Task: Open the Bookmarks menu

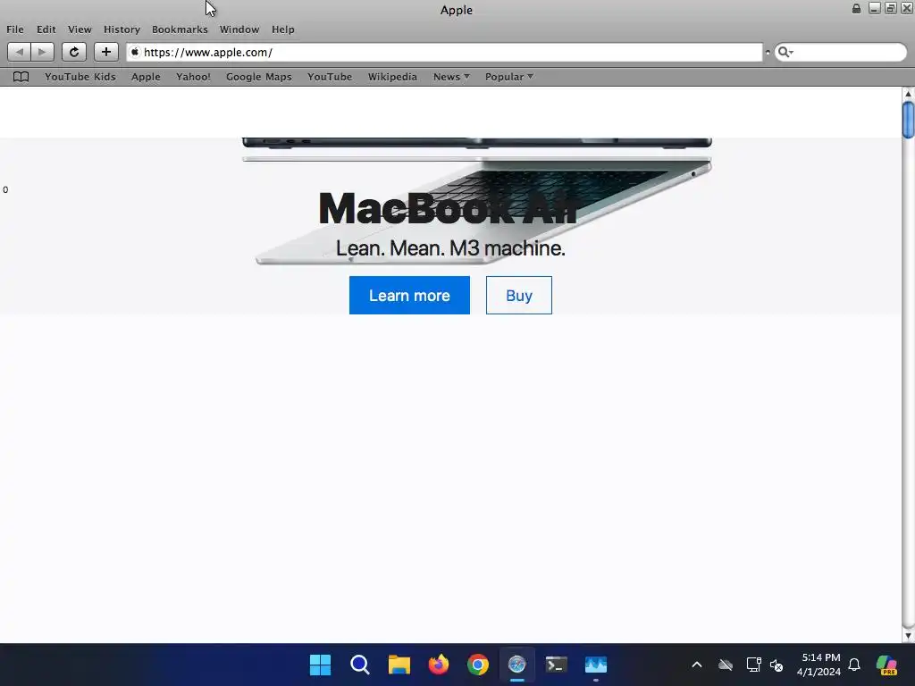Action: 180,29
